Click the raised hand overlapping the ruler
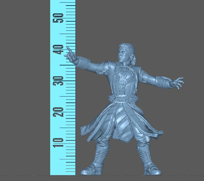204x181 pixels. [x=71, y=54]
